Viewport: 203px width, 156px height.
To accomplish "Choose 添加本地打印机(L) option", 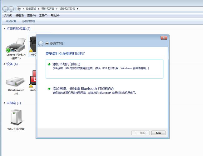I will 105,69.
